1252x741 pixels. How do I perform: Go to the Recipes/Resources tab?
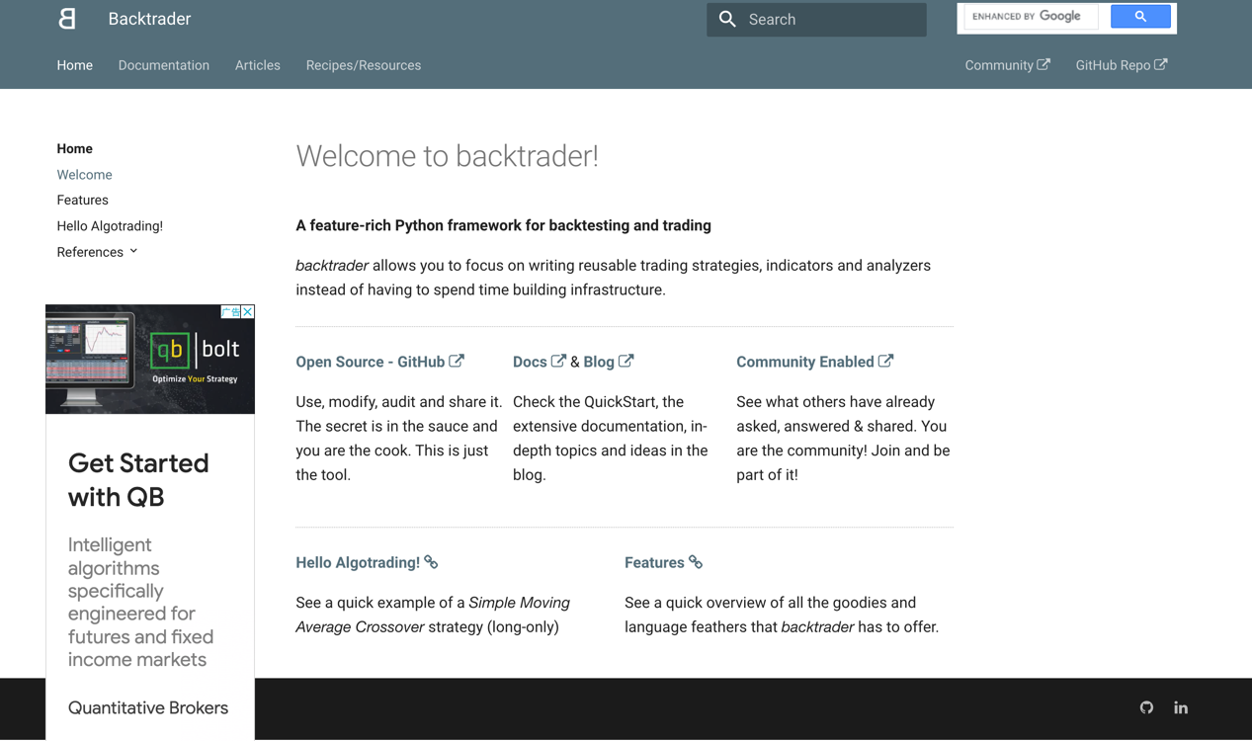click(363, 65)
